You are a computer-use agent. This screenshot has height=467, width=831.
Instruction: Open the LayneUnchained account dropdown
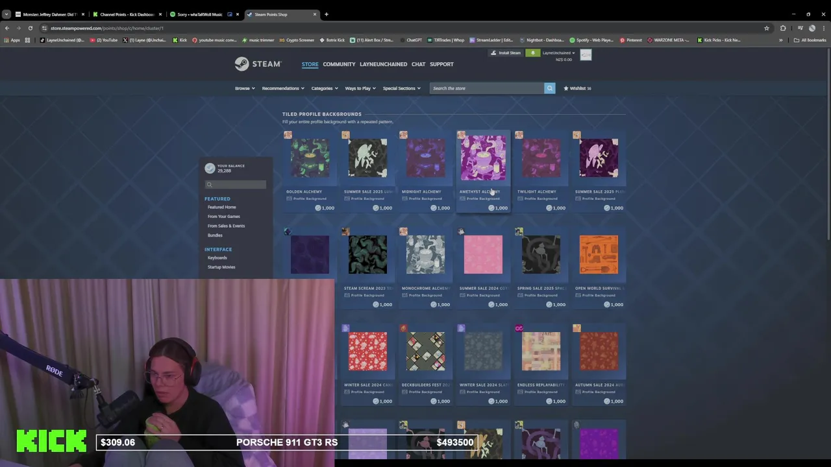click(x=558, y=53)
